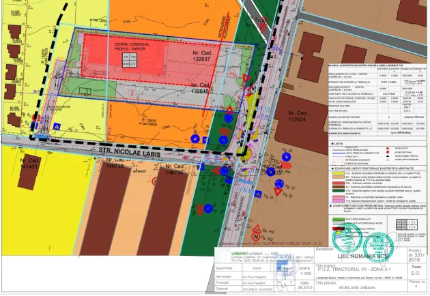Click the red chevron sign near Fig. 45a
Image resolution: width=430 pixels, height=296 pixels.
click(x=286, y=165)
